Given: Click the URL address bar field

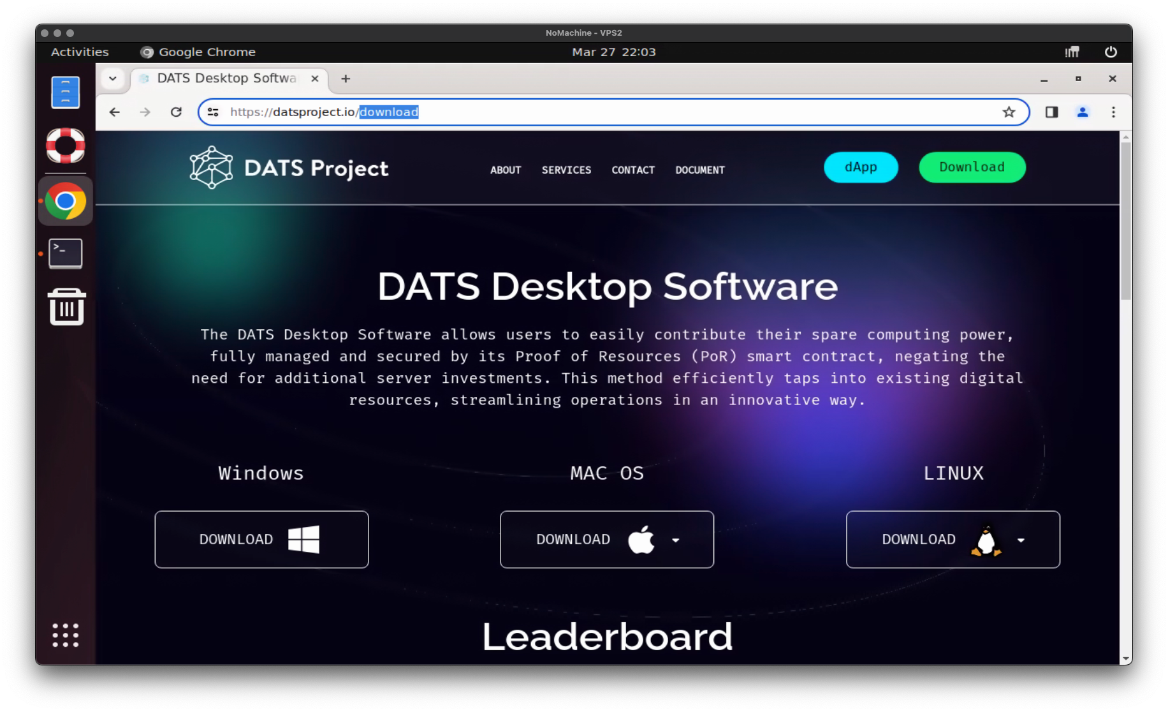Looking at the screenshot, I should pyautogui.click(x=613, y=112).
